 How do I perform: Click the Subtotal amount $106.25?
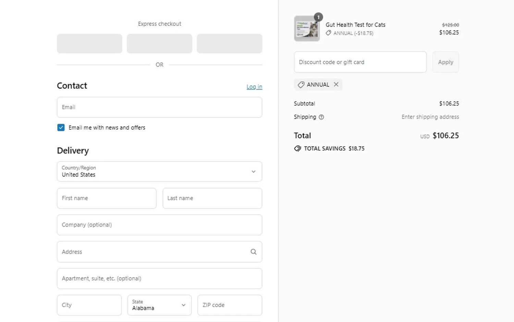tap(449, 104)
